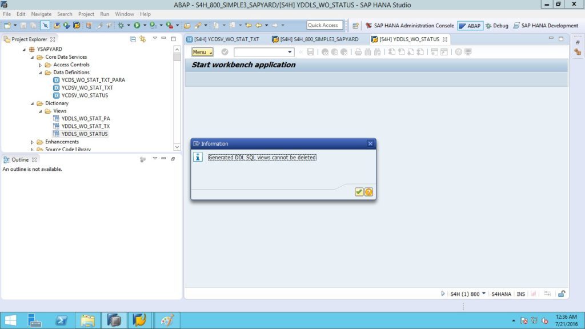Open the File menu
Viewport: 585px width, 329px height.
7,14
